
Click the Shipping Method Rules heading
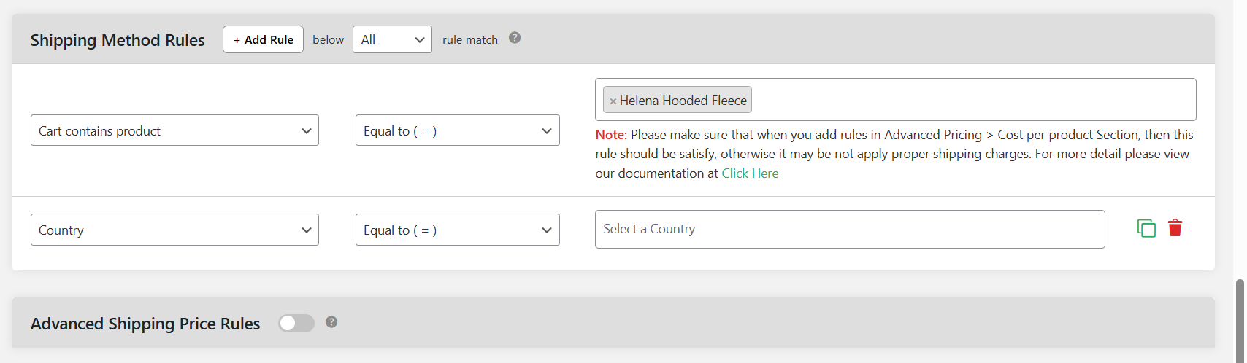tap(118, 40)
